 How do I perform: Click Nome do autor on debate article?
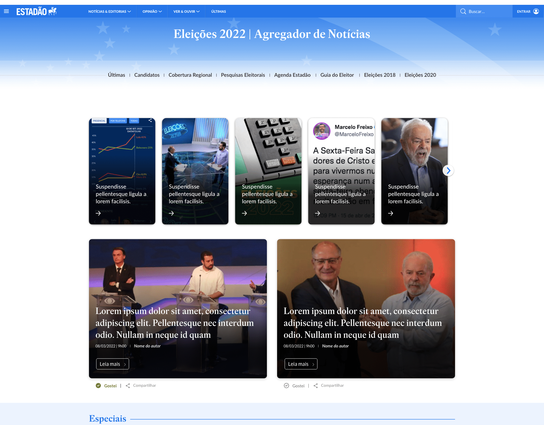point(147,346)
